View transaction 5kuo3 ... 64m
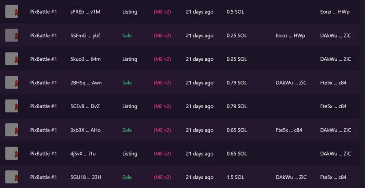The image size is (365, 188). pyautogui.click(x=85, y=59)
